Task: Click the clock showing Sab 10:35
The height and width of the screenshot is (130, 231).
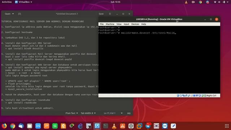Action: (x=115, y=2)
